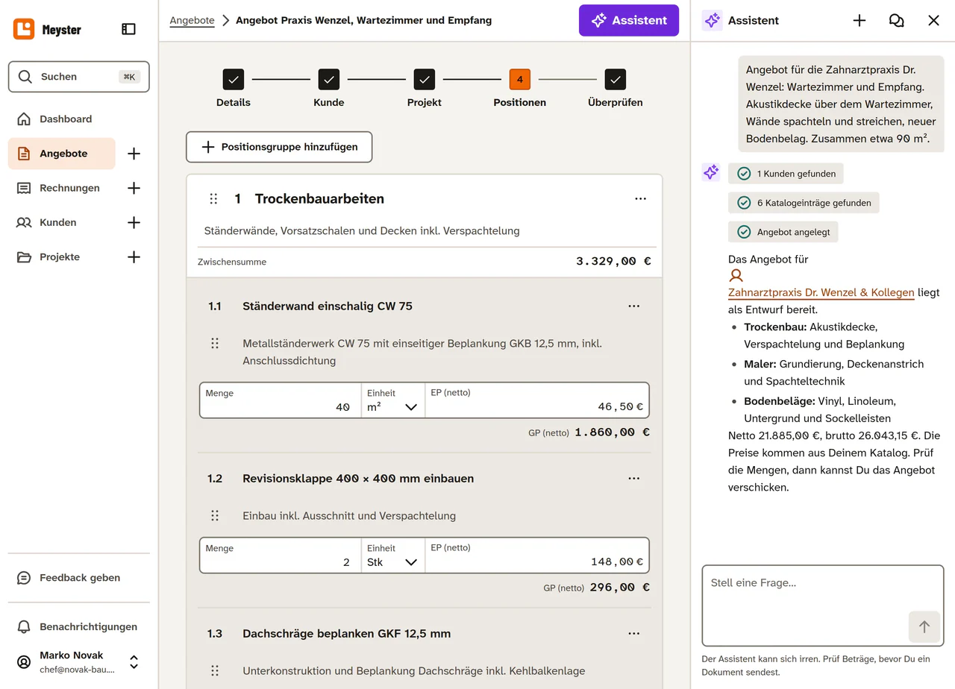Viewport: 955px width, 689px height.
Task: Edit EP netto field 46,50
Action: [x=537, y=400]
